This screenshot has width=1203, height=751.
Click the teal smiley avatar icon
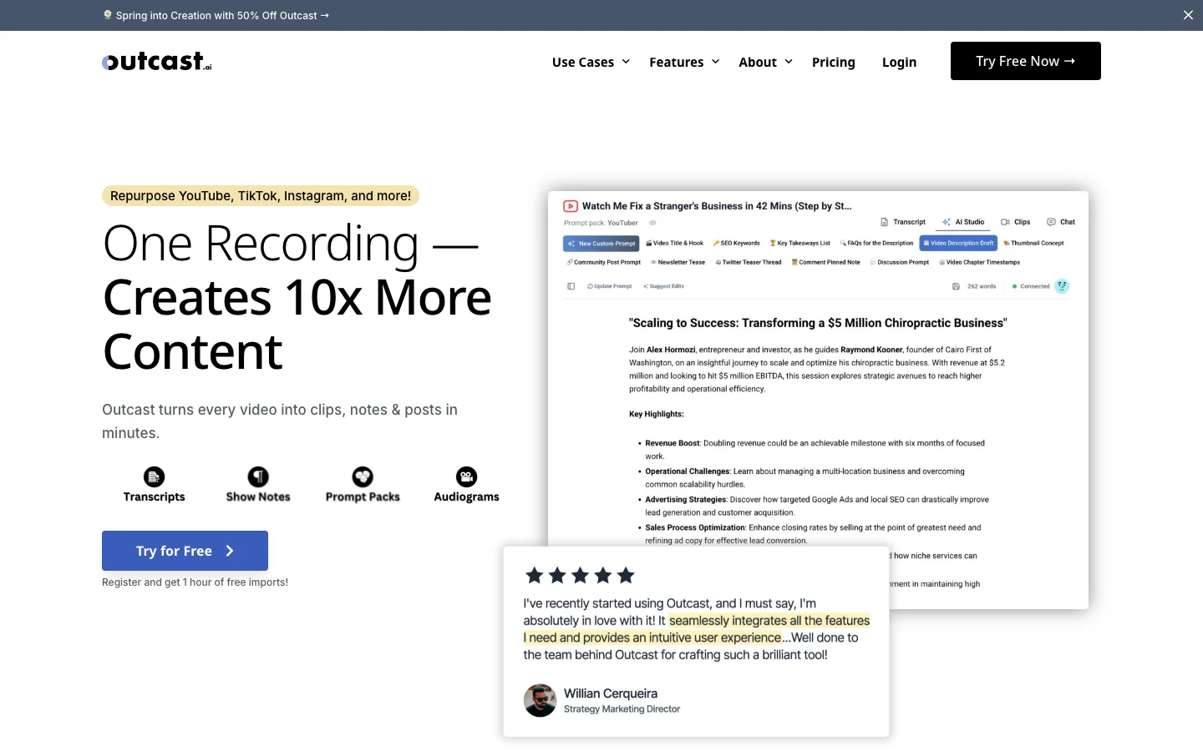(x=1062, y=286)
